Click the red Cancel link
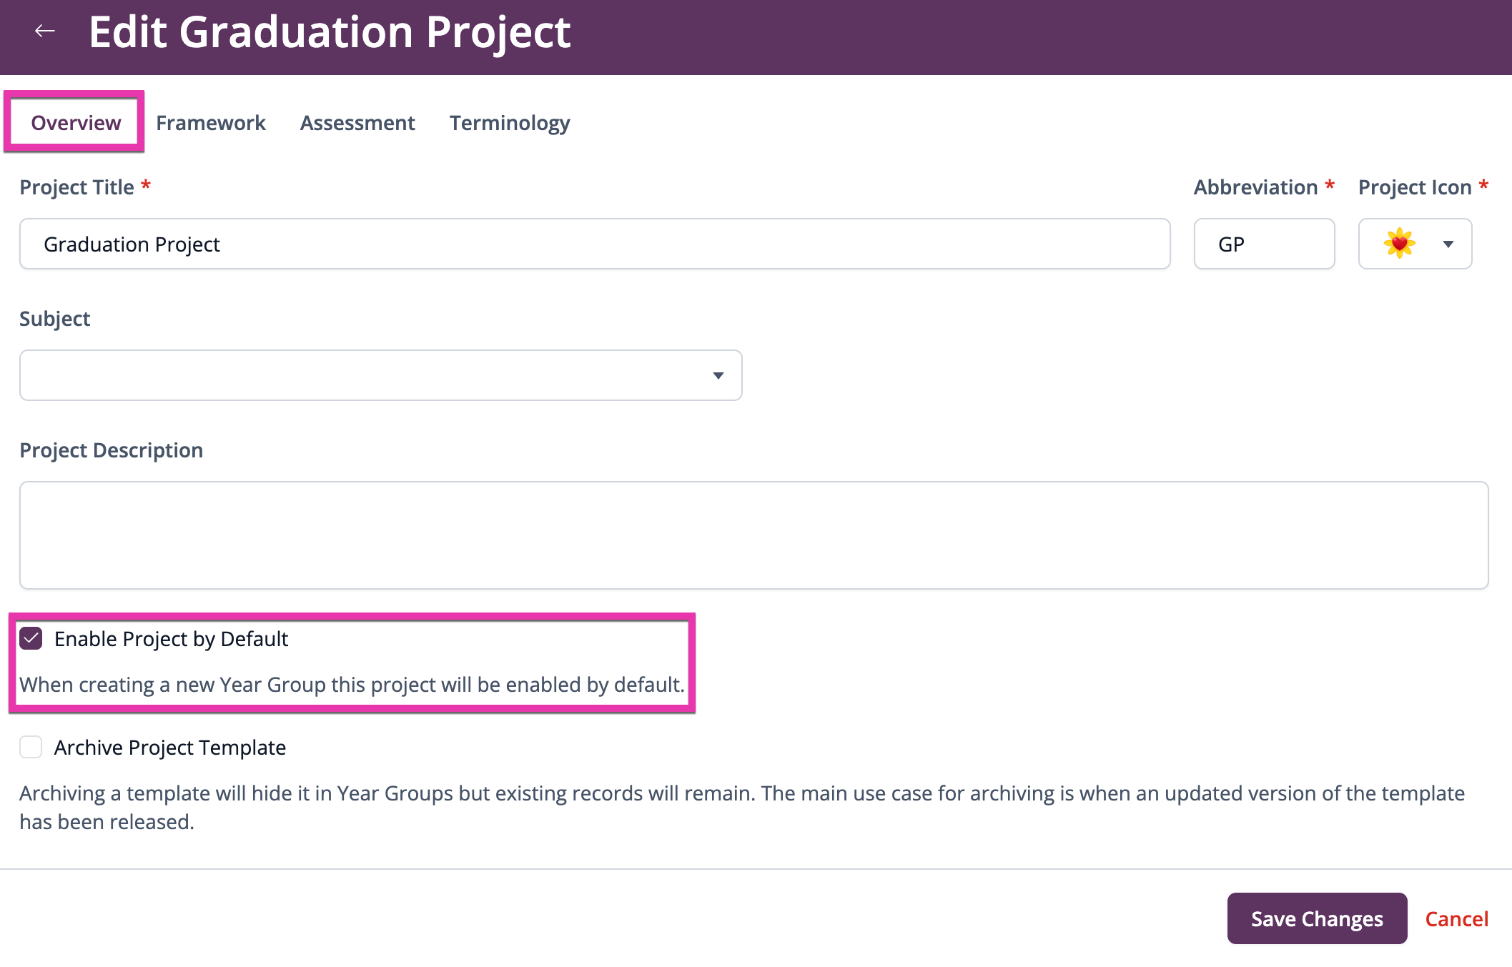The width and height of the screenshot is (1512, 967). (x=1456, y=918)
